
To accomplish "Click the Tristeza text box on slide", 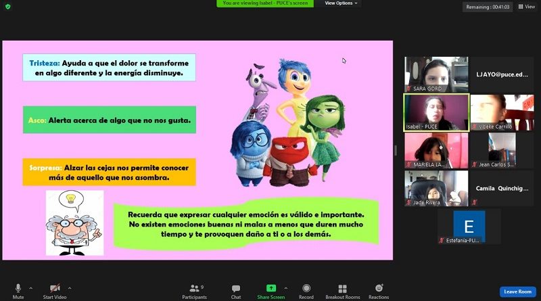I will click(109, 68).
